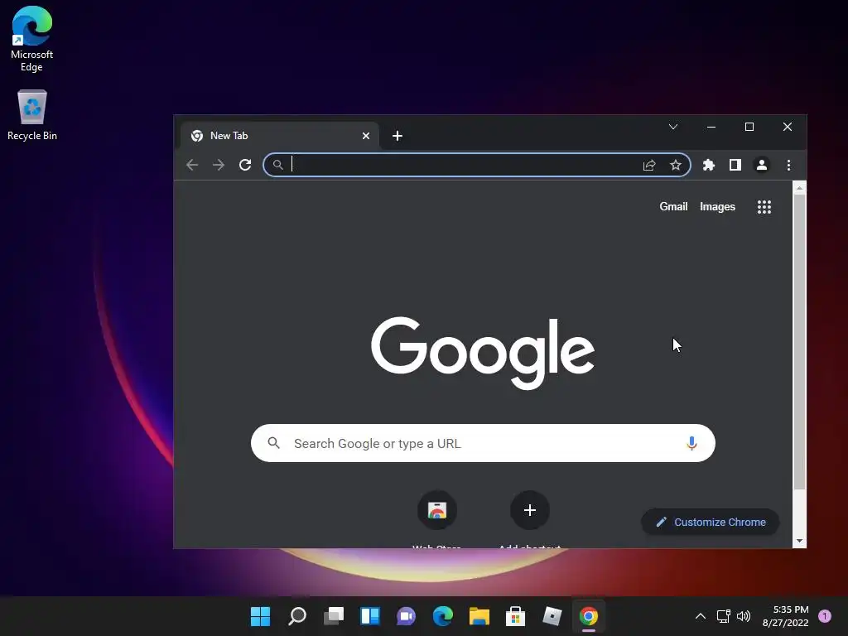This screenshot has width=848, height=636.
Task: Minimize the Chrome window
Action: point(711,127)
